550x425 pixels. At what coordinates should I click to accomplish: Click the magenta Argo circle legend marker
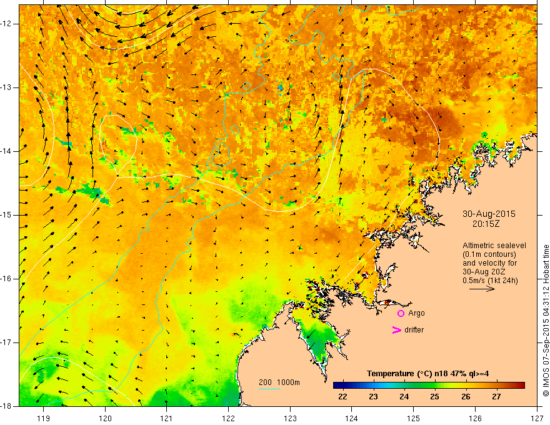point(401,313)
